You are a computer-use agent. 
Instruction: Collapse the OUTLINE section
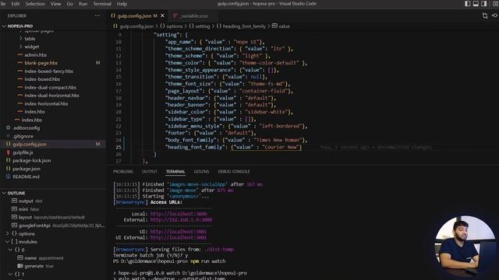pyautogui.click(x=16, y=193)
